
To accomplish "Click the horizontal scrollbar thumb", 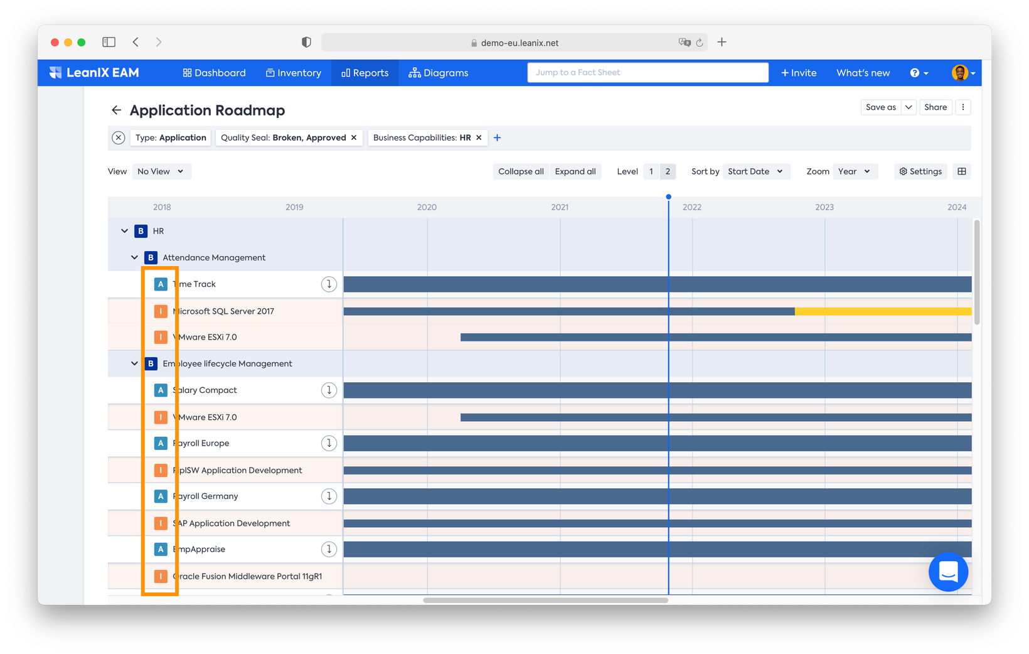I will (545, 601).
